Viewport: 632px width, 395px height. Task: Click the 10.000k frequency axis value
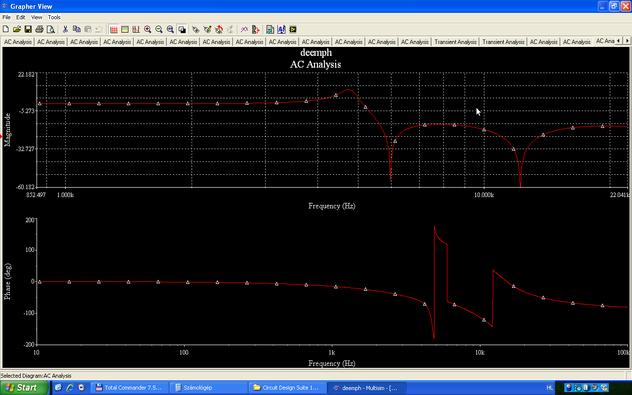(x=483, y=195)
